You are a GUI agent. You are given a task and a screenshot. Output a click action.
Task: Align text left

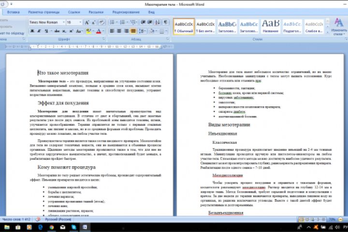pyautogui.click(x=112, y=31)
